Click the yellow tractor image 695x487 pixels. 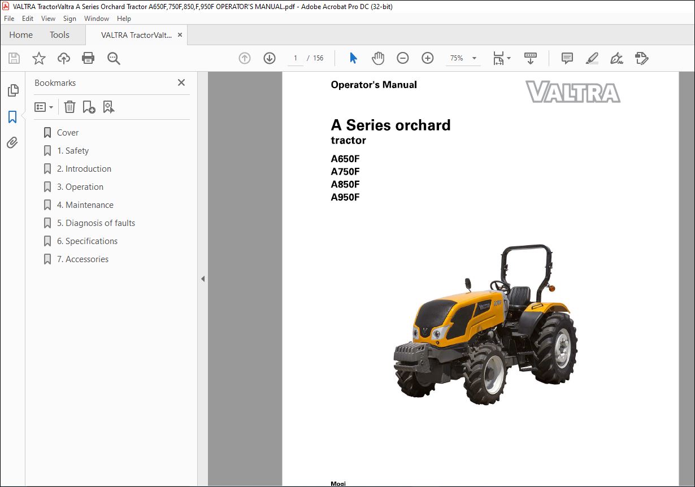485,324
